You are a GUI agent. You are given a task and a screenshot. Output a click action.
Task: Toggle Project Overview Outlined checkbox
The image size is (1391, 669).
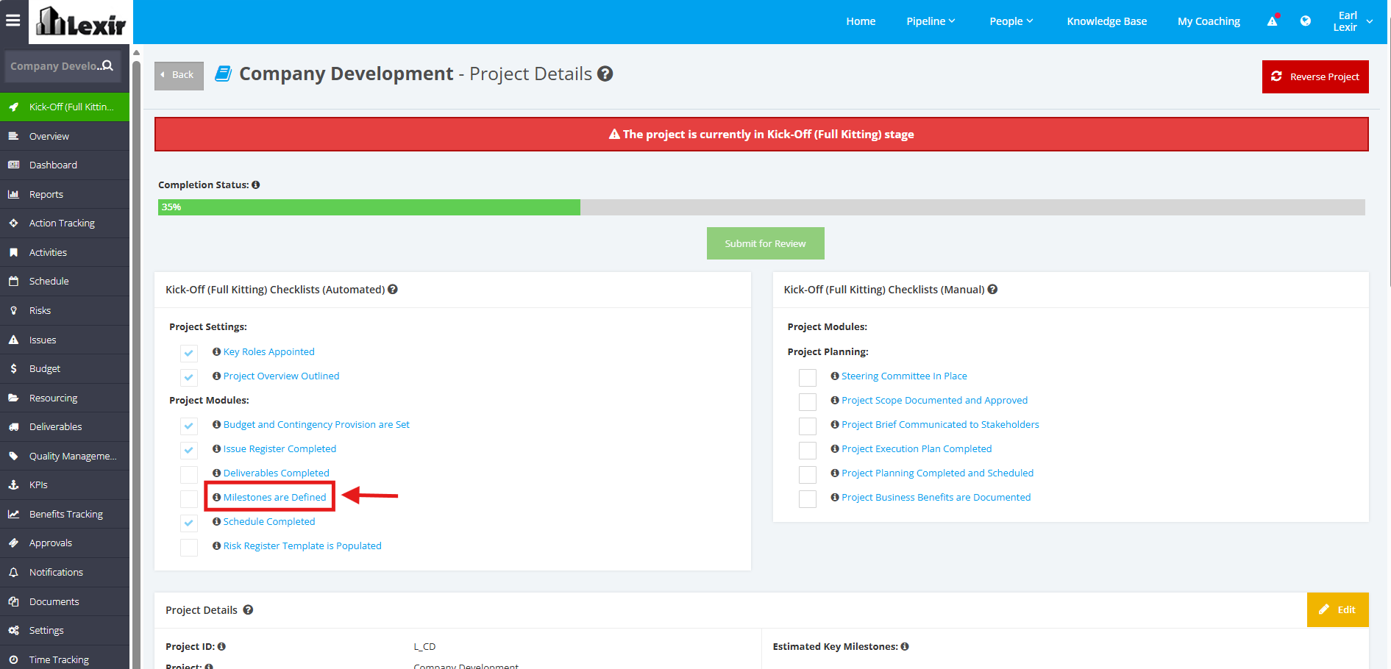[x=189, y=377]
